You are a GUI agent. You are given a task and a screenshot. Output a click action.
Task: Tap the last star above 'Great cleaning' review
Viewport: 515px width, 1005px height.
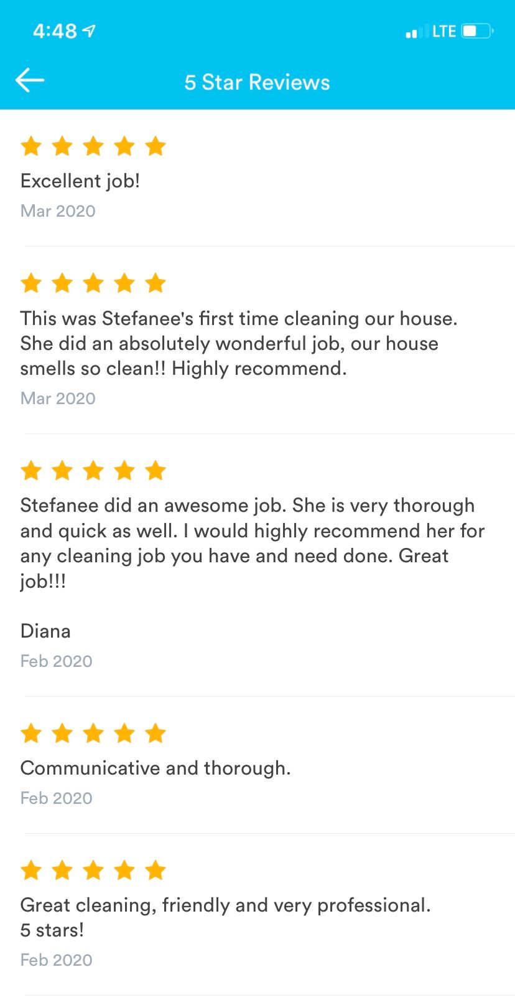click(155, 871)
